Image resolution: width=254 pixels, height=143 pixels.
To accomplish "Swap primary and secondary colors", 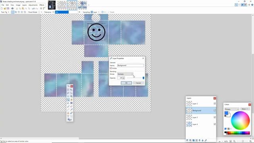I will click(229, 112).
